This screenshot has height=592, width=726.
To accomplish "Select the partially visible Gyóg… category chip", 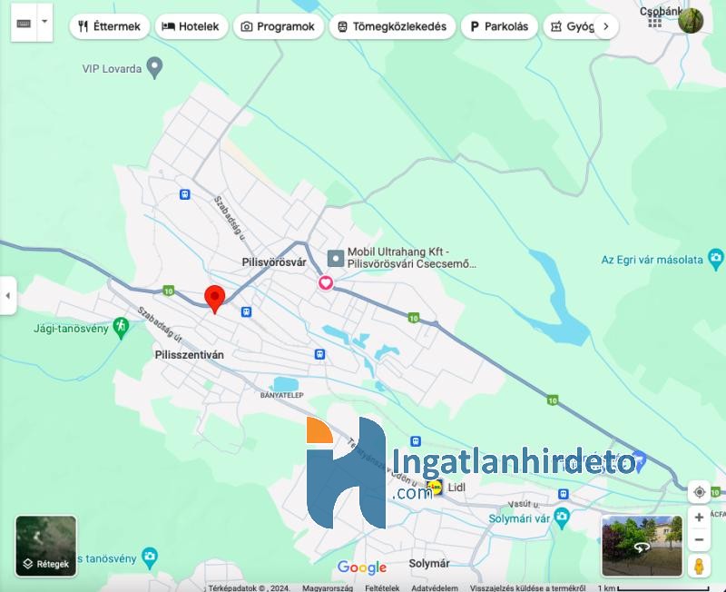I will tap(569, 26).
